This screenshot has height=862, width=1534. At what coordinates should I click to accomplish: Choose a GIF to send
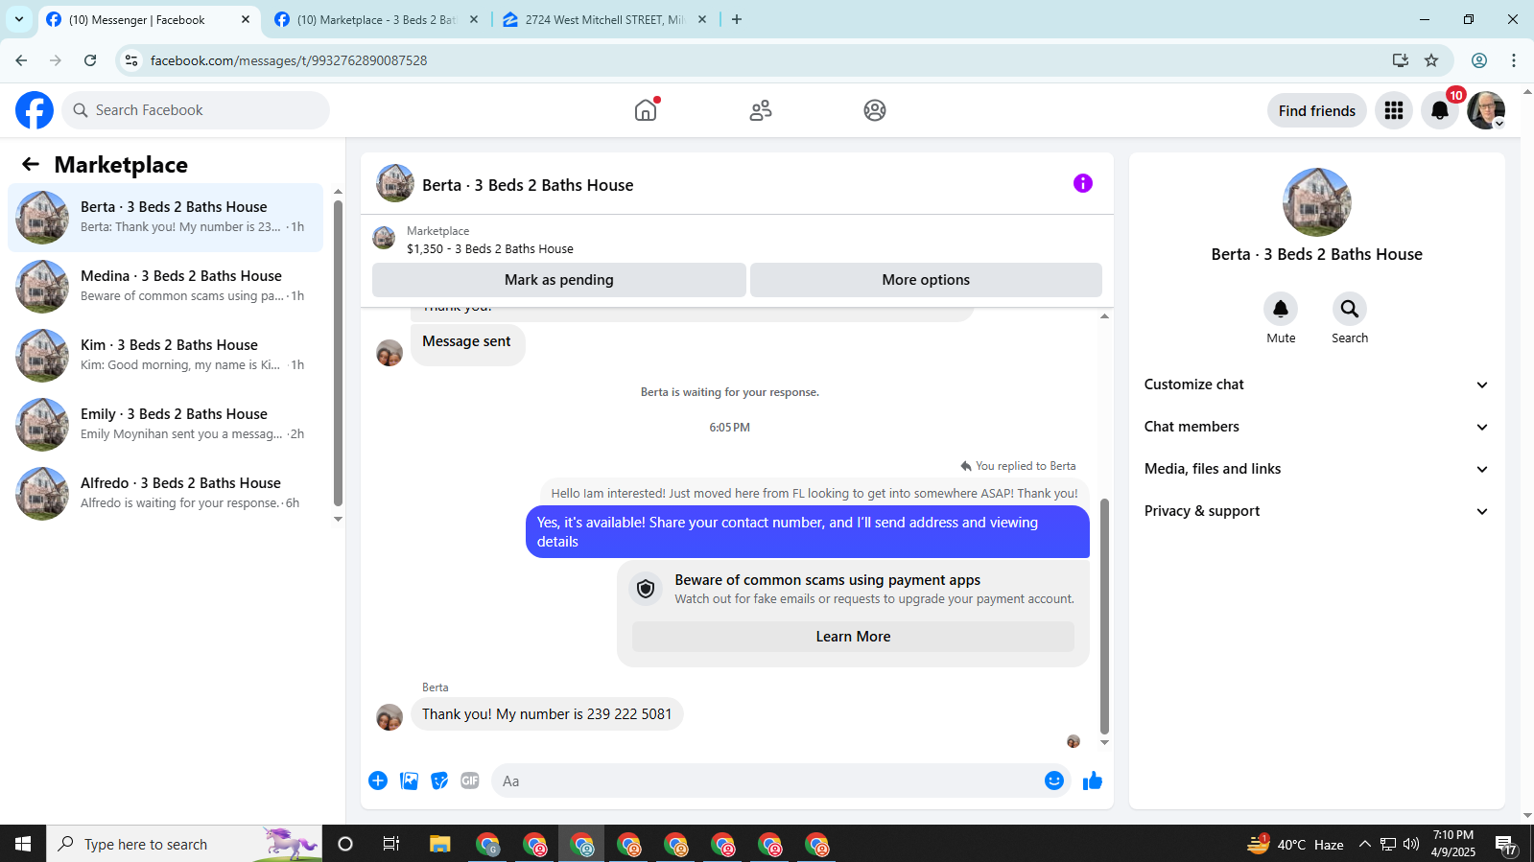[470, 780]
